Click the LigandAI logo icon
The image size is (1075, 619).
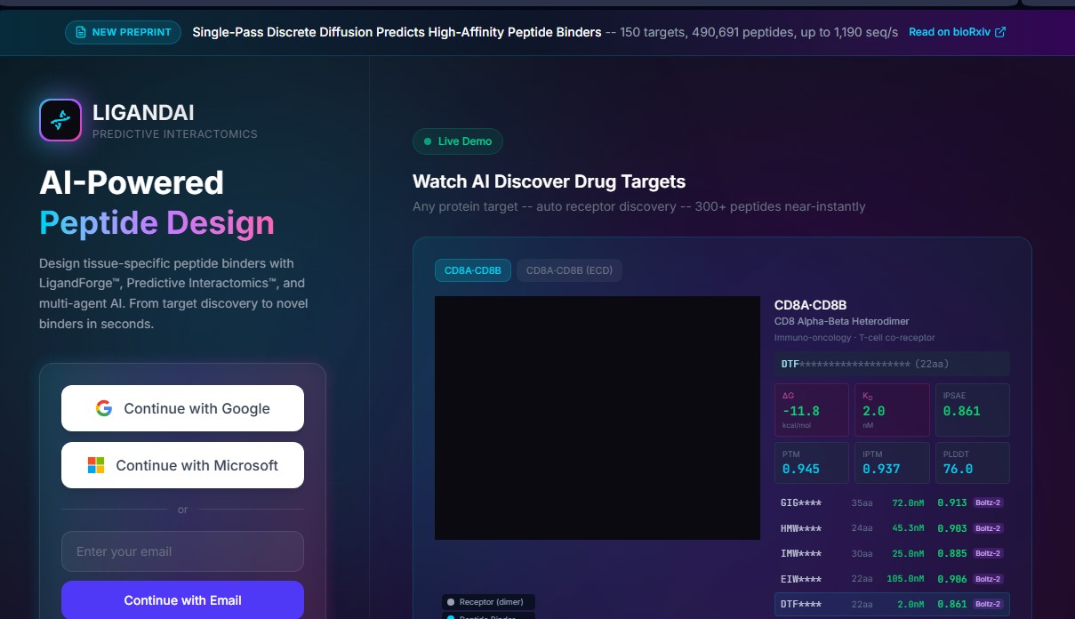click(x=60, y=120)
